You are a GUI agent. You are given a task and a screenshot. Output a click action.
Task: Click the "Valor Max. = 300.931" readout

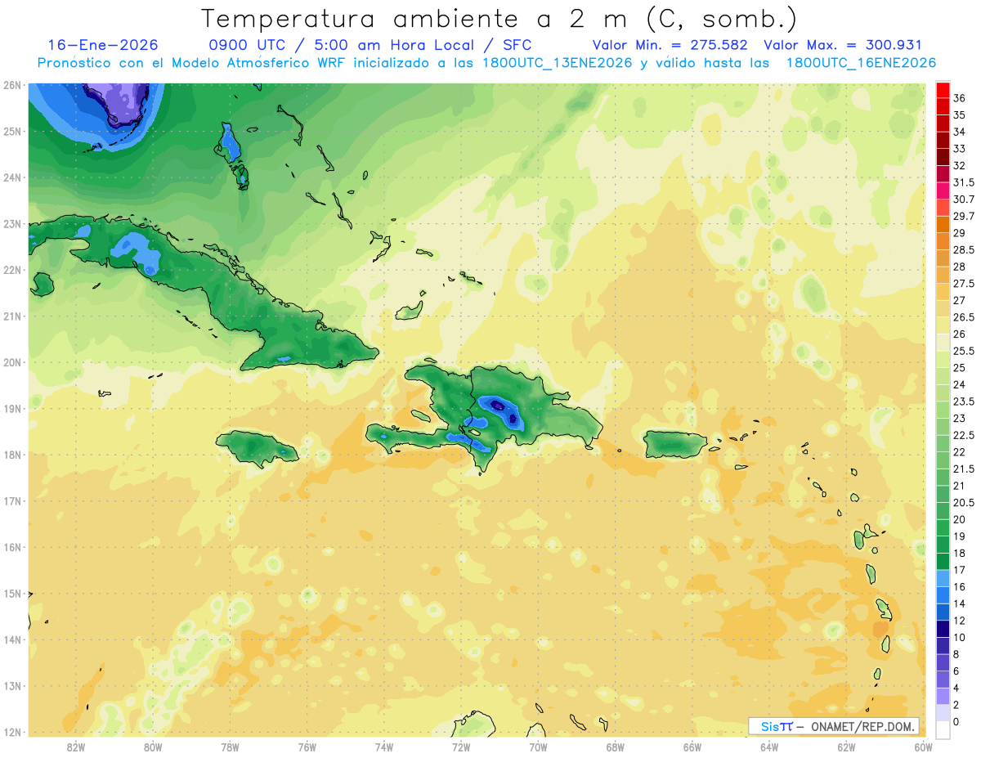coord(843,45)
